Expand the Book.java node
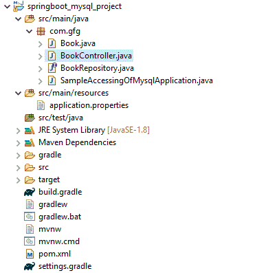 tap(41, 44)
